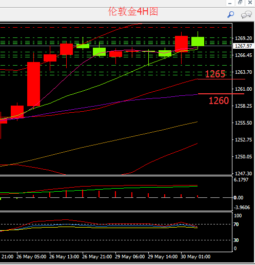The image size is (255, 265).
Task: Click the 1266.45 price axis label
Action: 243,55
